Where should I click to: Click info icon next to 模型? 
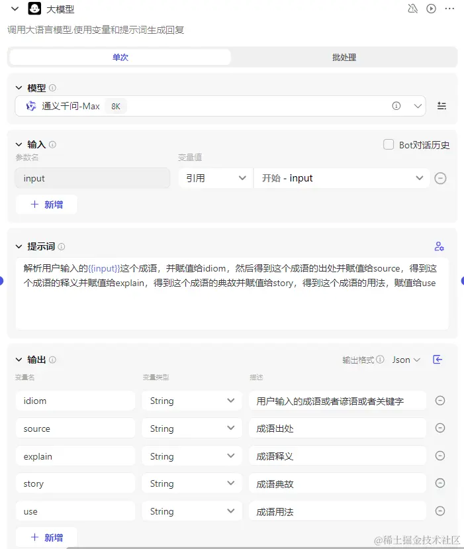pyautogui.click(x=52, y=87)
